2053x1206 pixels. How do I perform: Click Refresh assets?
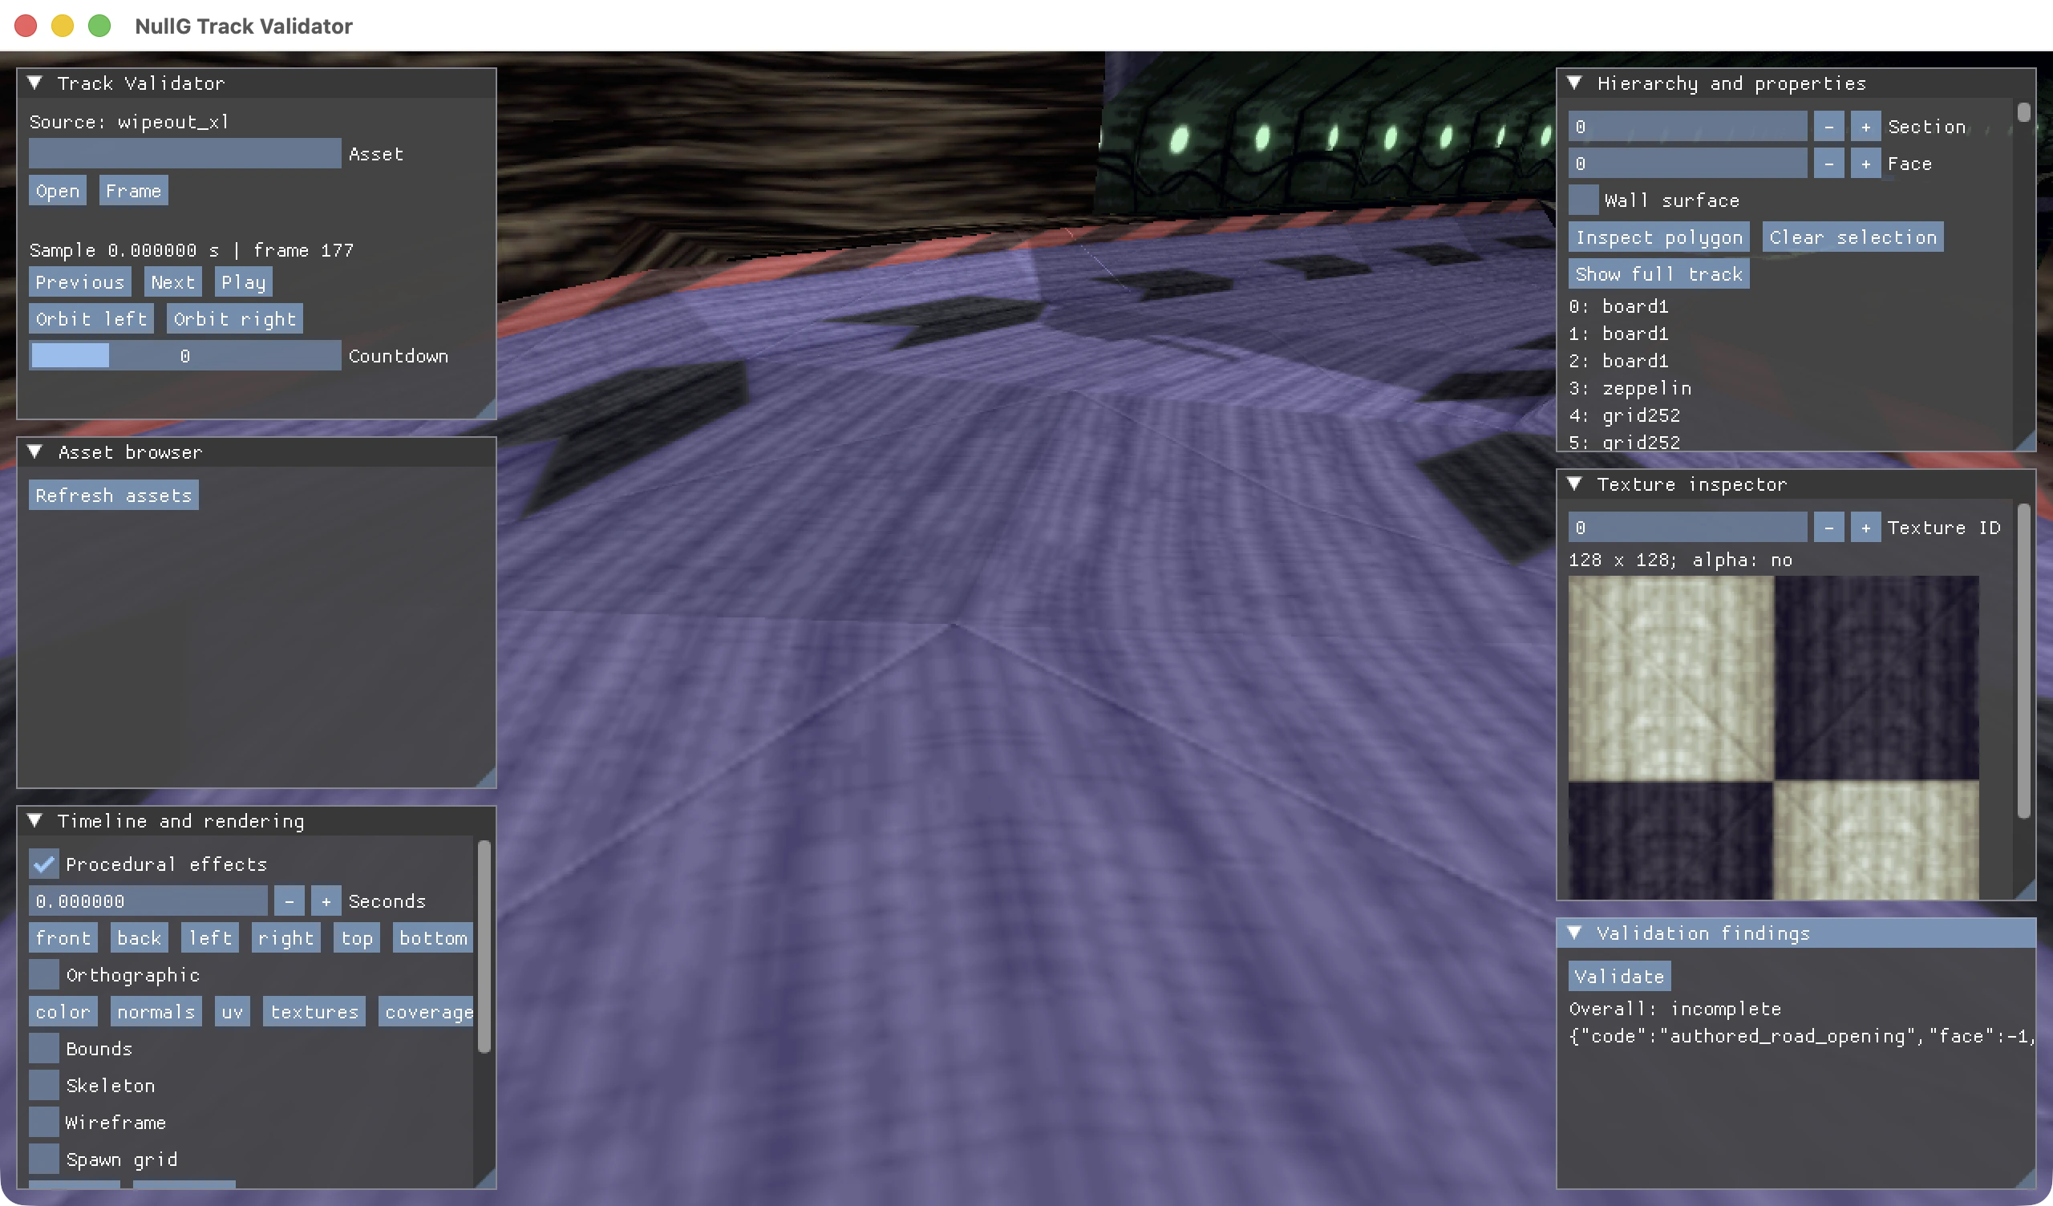[114, 496]
